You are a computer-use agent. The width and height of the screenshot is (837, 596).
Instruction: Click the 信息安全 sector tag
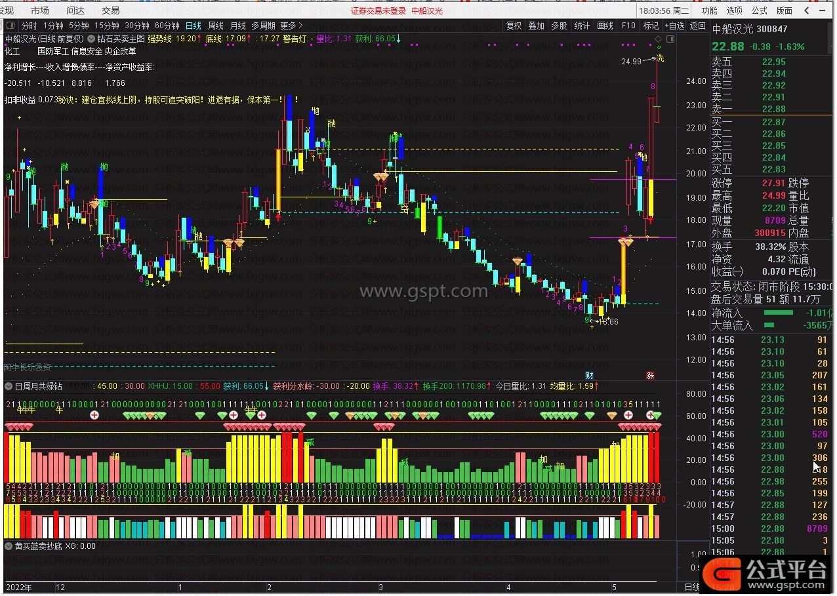[x=87, y=50]
